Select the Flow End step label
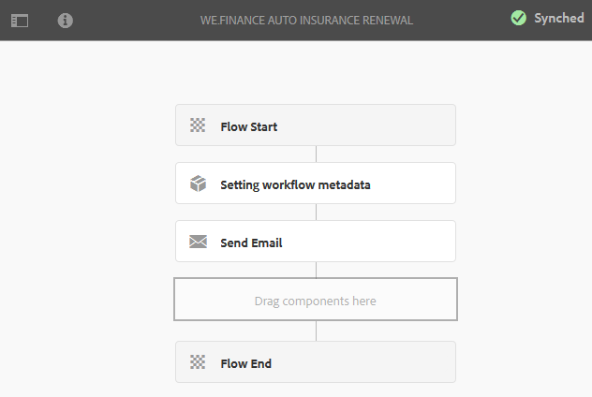The image size is (592, 397). (x=245, y=363)
